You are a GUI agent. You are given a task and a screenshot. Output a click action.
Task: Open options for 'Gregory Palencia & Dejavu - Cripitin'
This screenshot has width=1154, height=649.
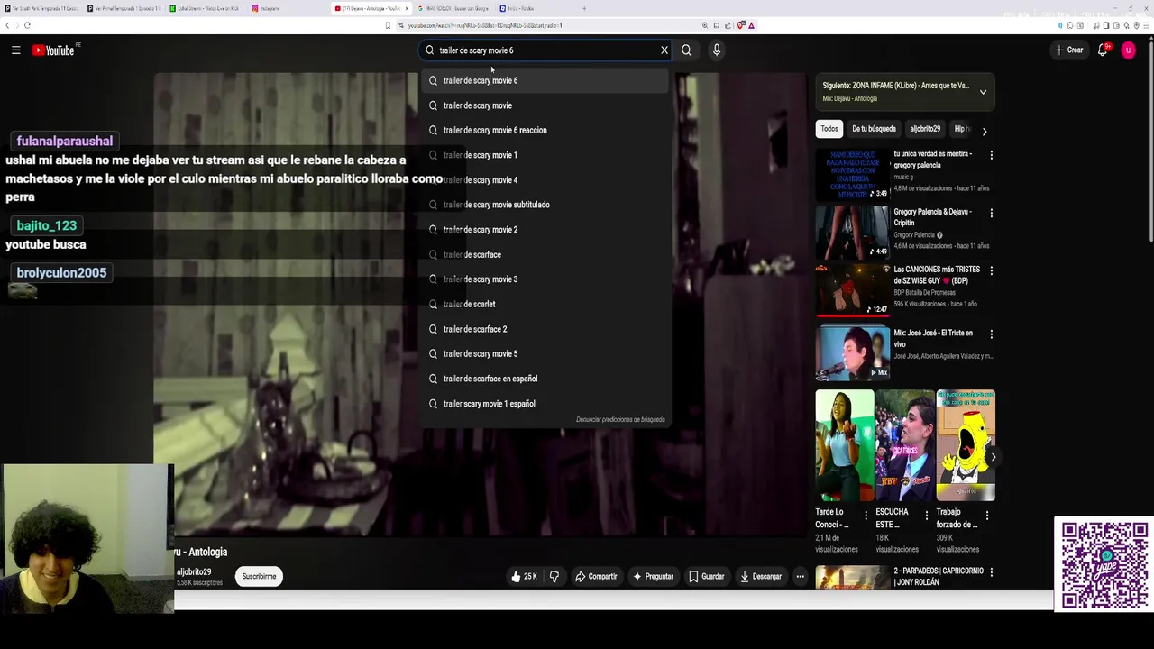[x=991, y=213]
